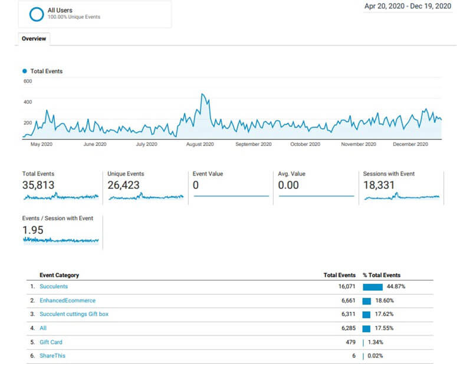The height and width of the screenshot is (378, 457).
Task: Click the All Users segment circle icon
Action: point(37,14)
